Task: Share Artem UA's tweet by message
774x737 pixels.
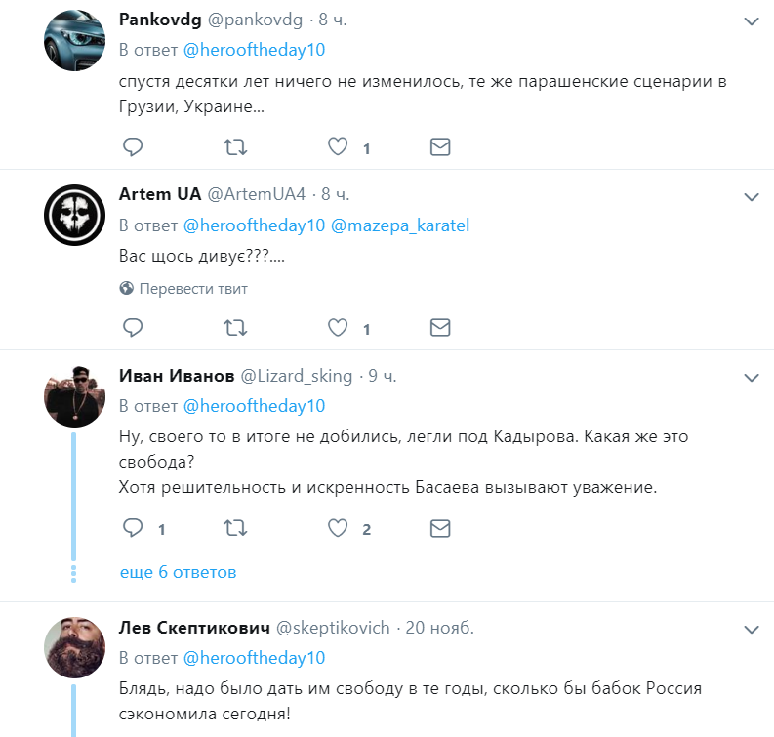Action: (440, 327)
